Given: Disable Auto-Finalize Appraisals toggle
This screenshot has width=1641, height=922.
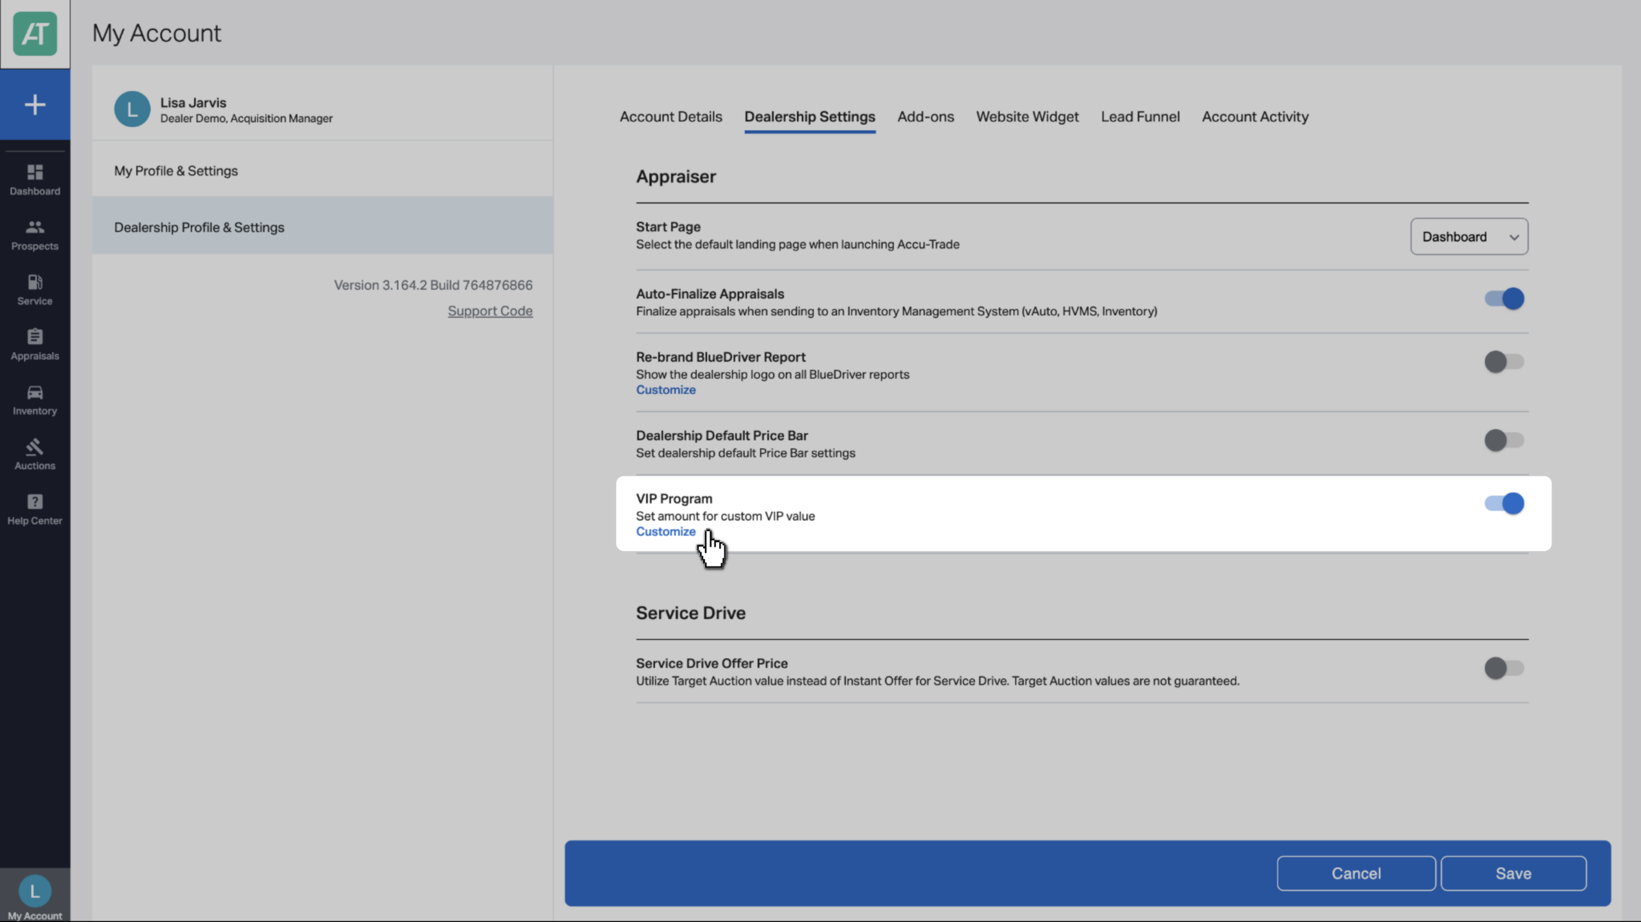Looking at the screenshot, I should tap(1504, 299).
